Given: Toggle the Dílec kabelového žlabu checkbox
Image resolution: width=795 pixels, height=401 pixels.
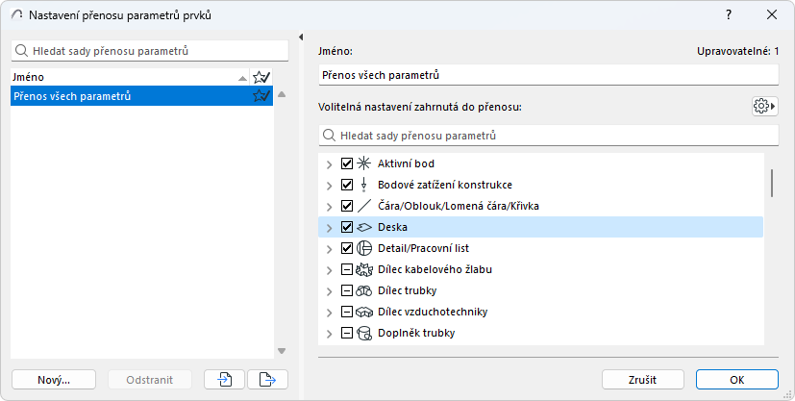Looking at the screenshot, I should click(347, 270).
